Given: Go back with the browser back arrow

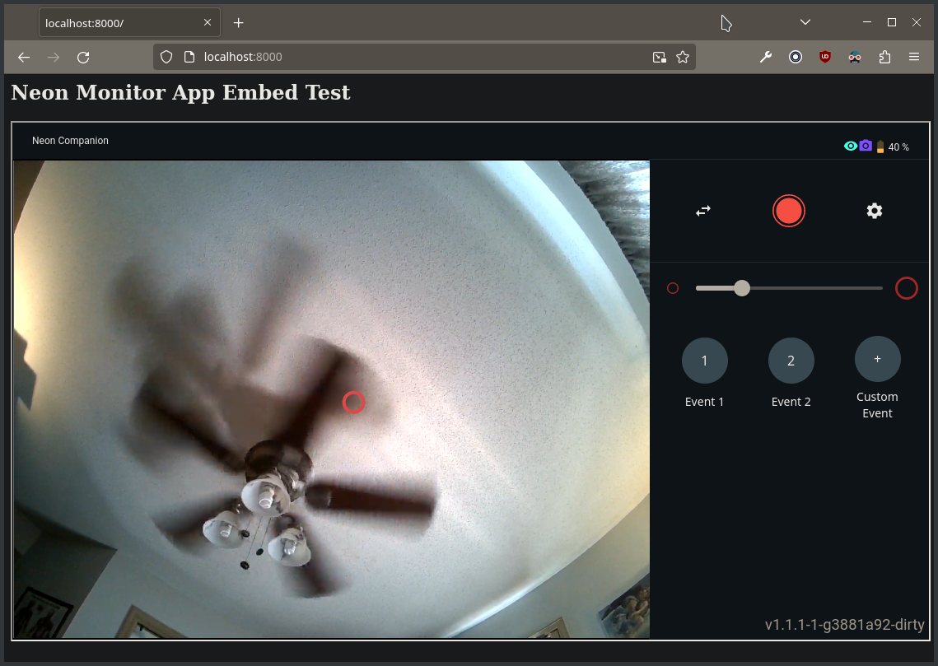Looking at the screenshot, I should [24, 58].
